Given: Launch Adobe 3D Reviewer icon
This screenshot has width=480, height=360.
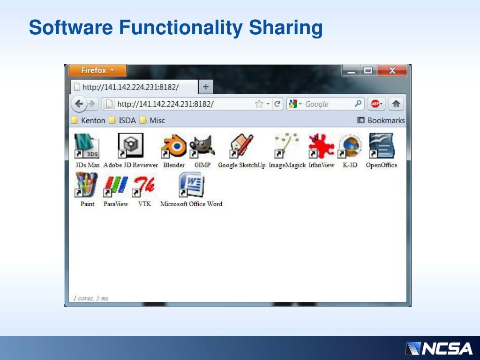Looking at the screenshot, I should point(131,146).
